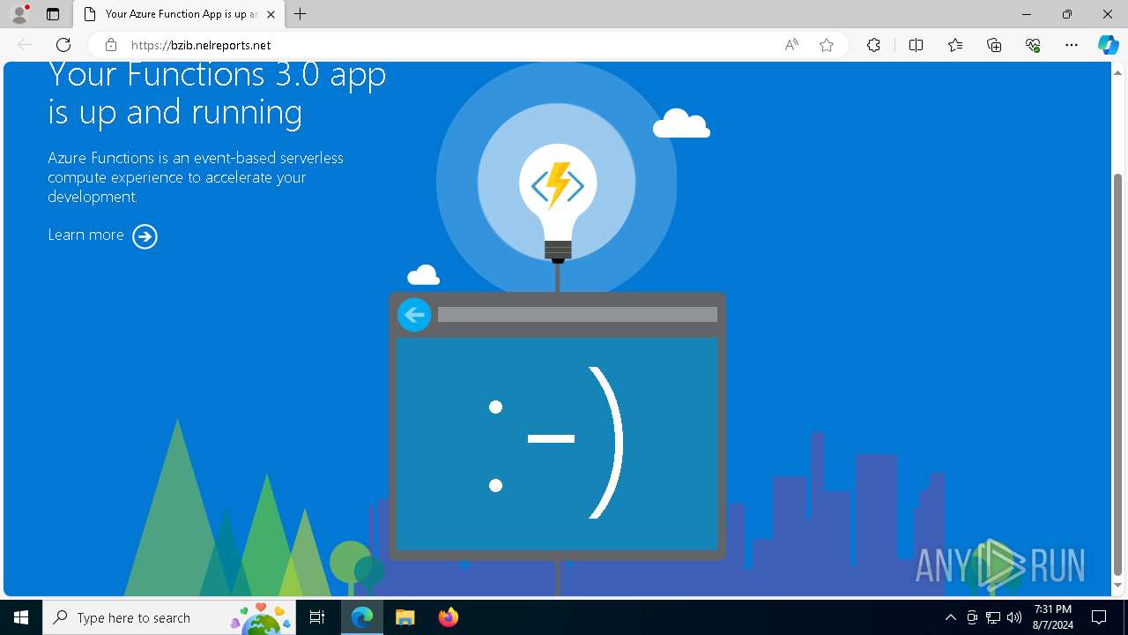Open Browser essentials heart icon
1128x635 pixels.
coord(1033,45)
